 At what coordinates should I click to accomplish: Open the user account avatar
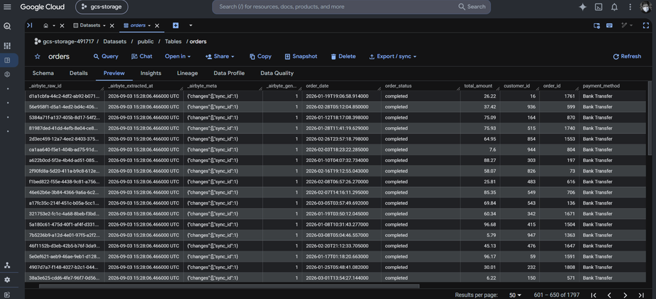[646, 6]
